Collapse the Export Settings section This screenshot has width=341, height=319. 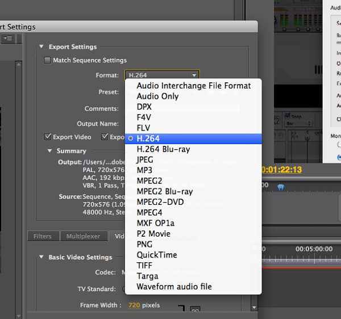41,47
